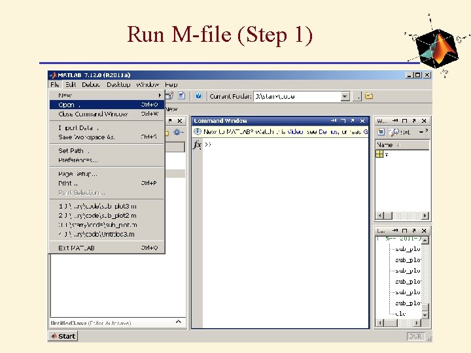This screenshot has width=471, height=353.
Task: Undock the Workspace panel
Action: click(414, 121)
